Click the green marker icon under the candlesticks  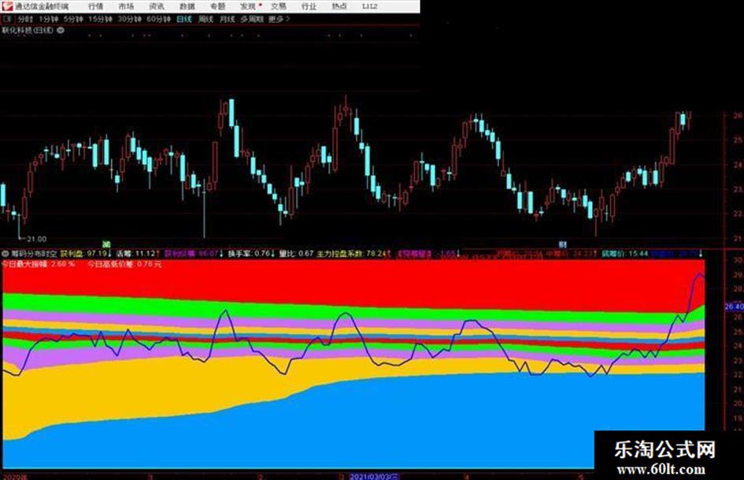click(x=106, y=244)
